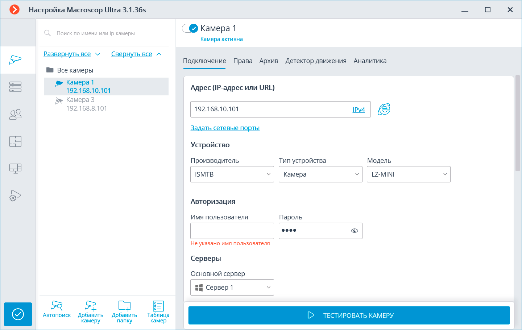Screen dimensions: 522x330
Task: Open the Site plans section icon
Action: pos(16,141)
